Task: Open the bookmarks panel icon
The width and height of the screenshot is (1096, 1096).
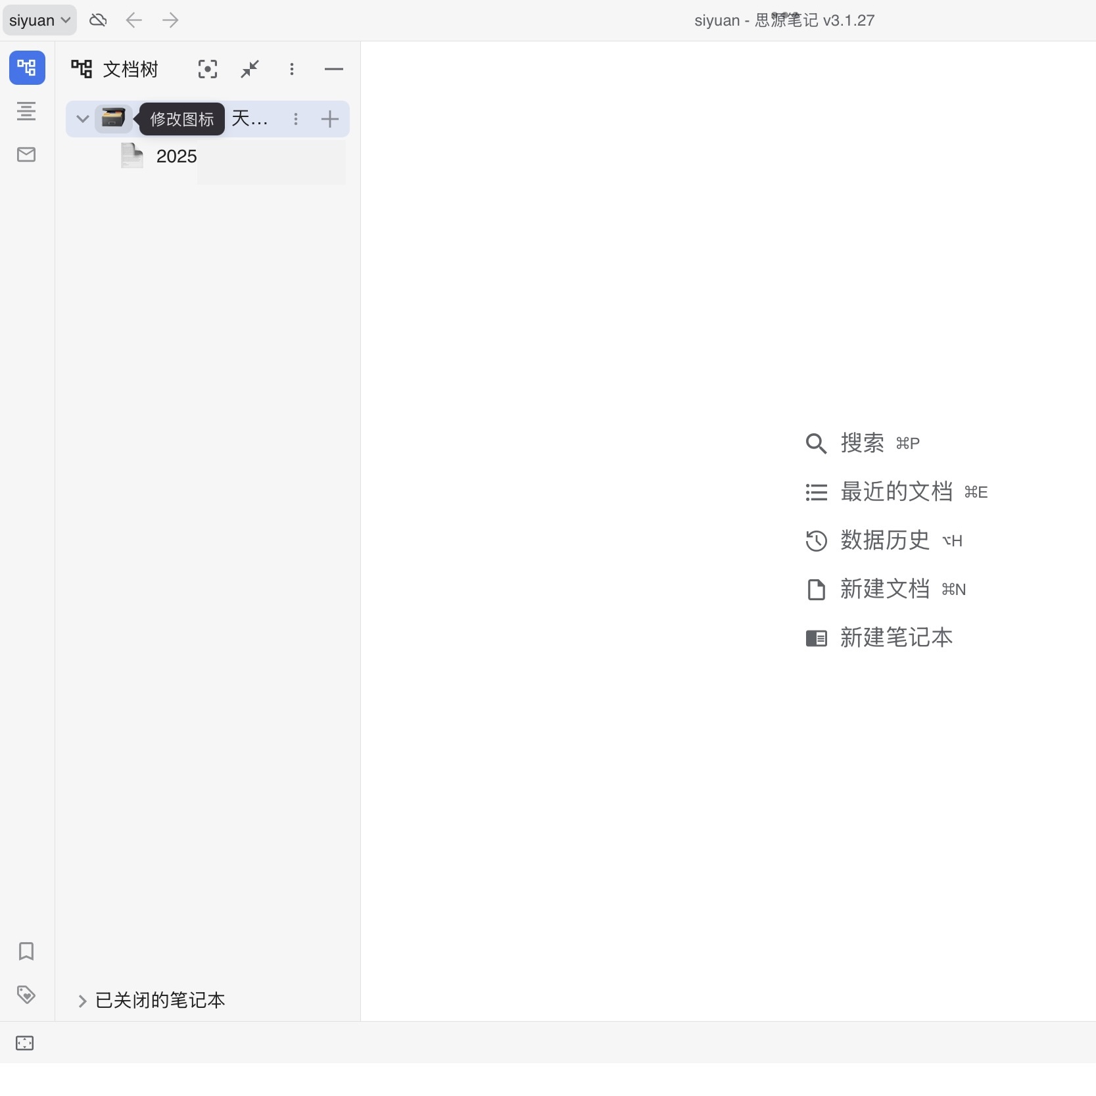Action: 26,951
